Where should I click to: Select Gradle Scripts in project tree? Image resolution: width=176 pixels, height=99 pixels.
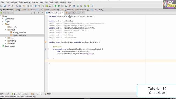[8, 46]
